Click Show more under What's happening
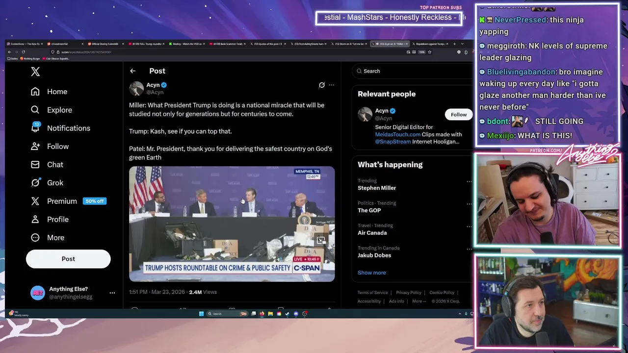The height and width of the screenshot is (353, 628). 372,273
